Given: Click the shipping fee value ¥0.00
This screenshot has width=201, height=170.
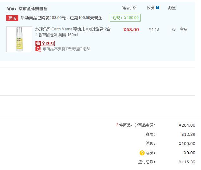Looking at the screenshot, I should point(190,153).
